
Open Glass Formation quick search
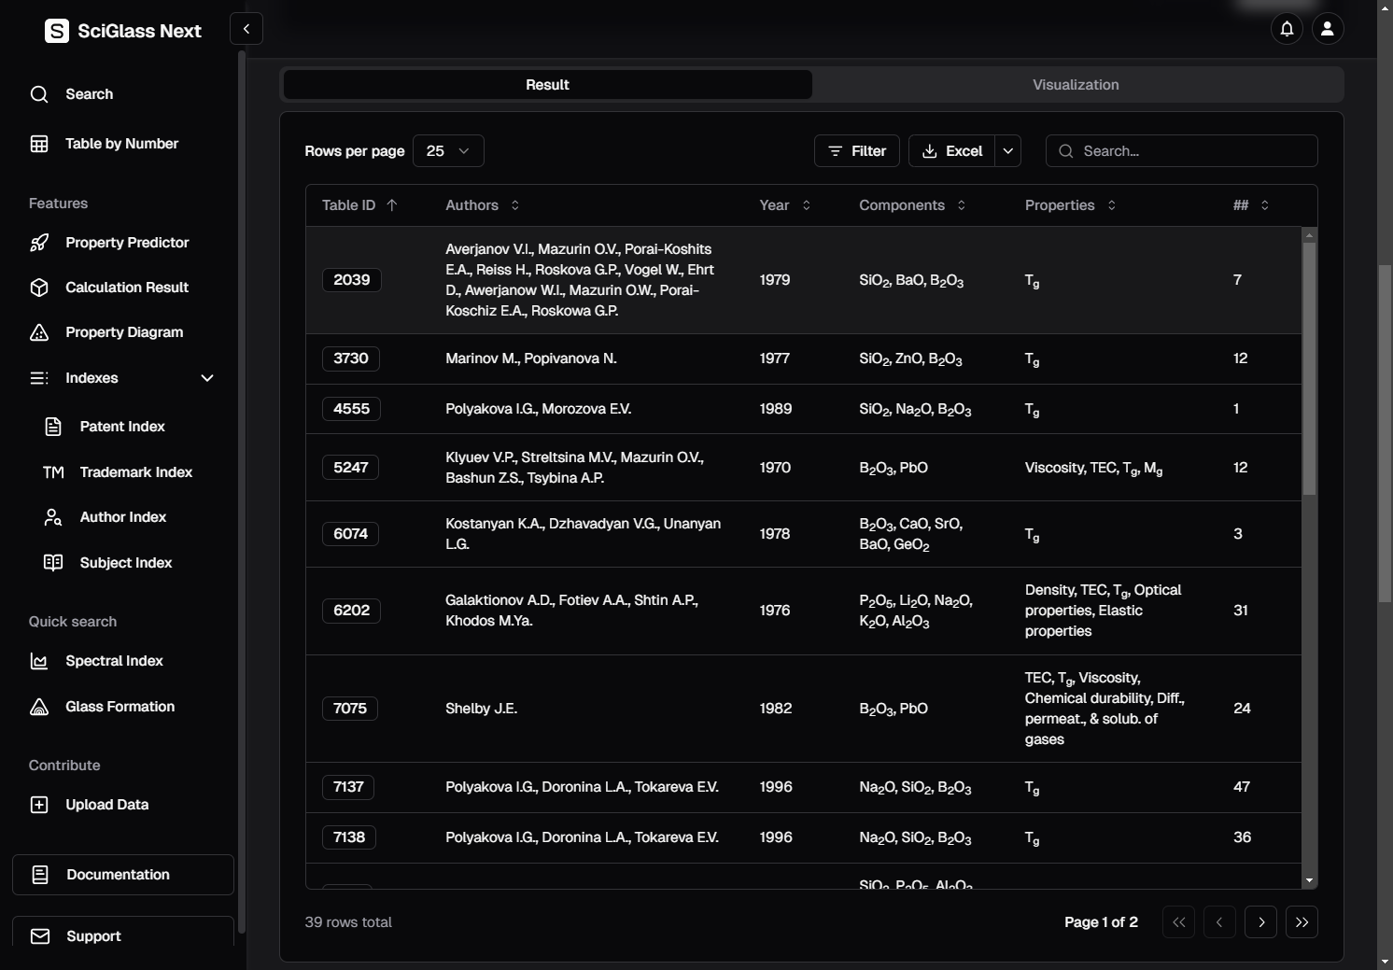pyautogui.click(x=120, y=707)
